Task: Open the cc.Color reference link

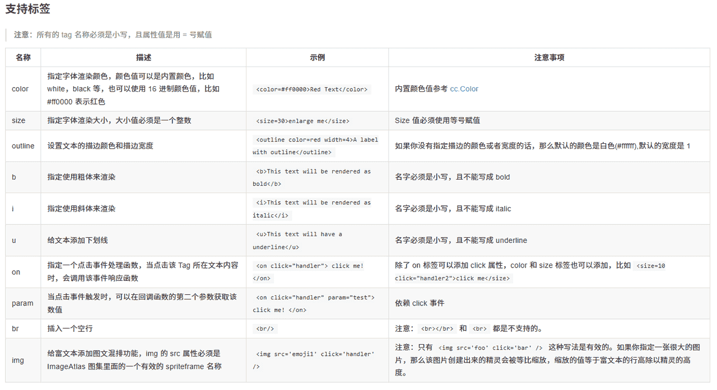Action: 464,88
